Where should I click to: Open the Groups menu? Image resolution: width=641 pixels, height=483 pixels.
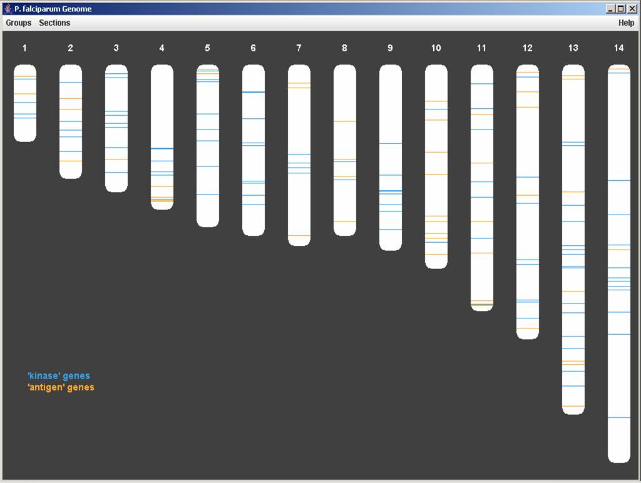point(19,23)
